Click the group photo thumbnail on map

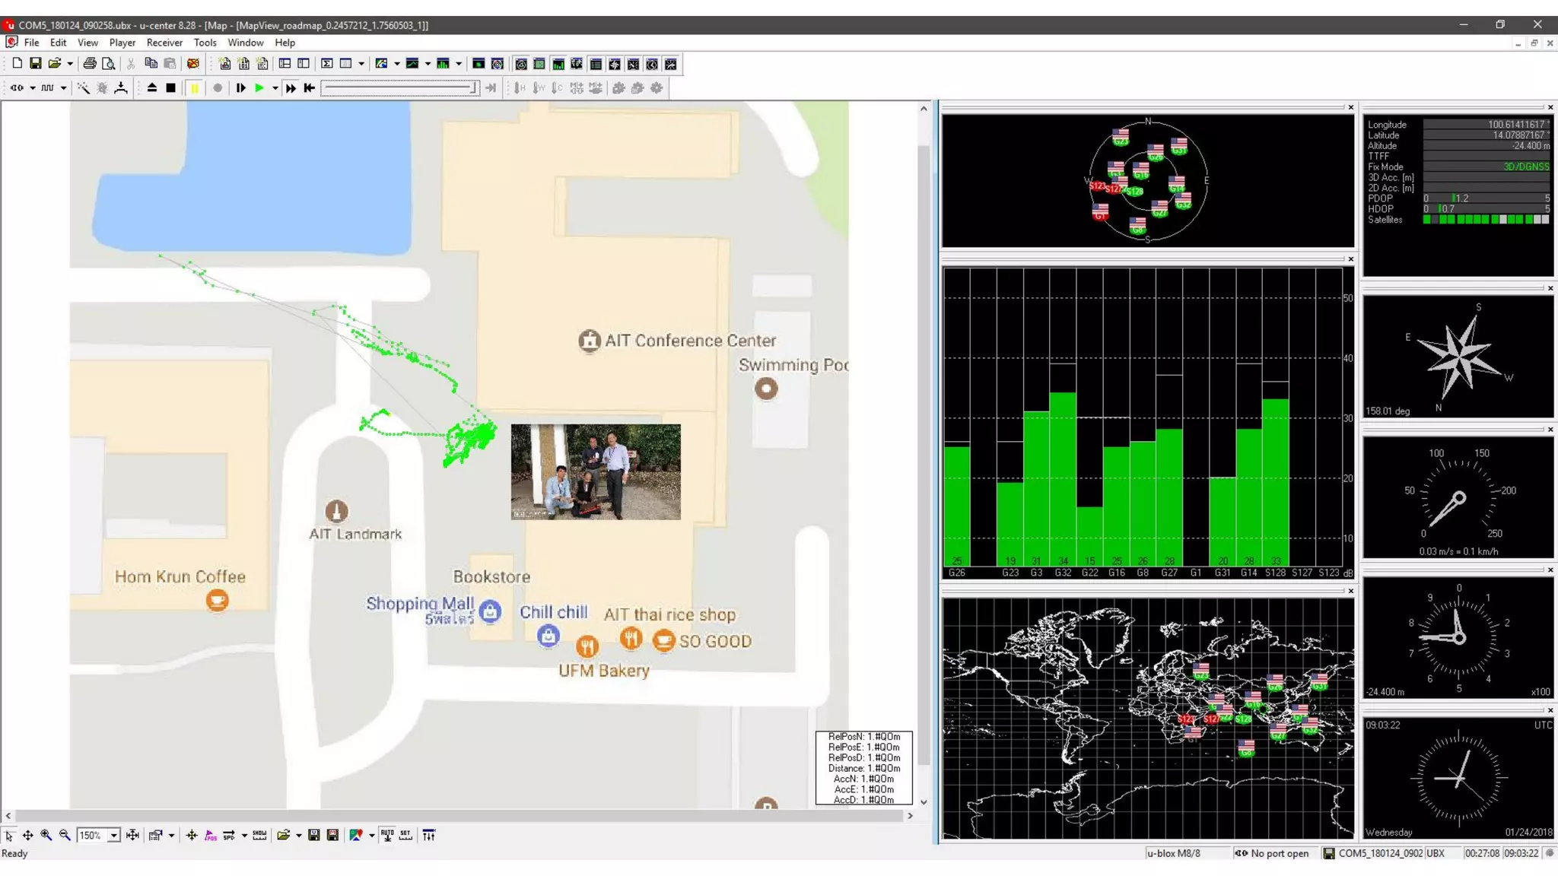pyautogui.click(x=596, y=472)
